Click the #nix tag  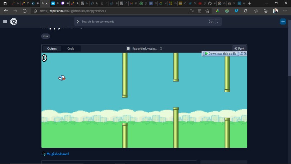45,36
